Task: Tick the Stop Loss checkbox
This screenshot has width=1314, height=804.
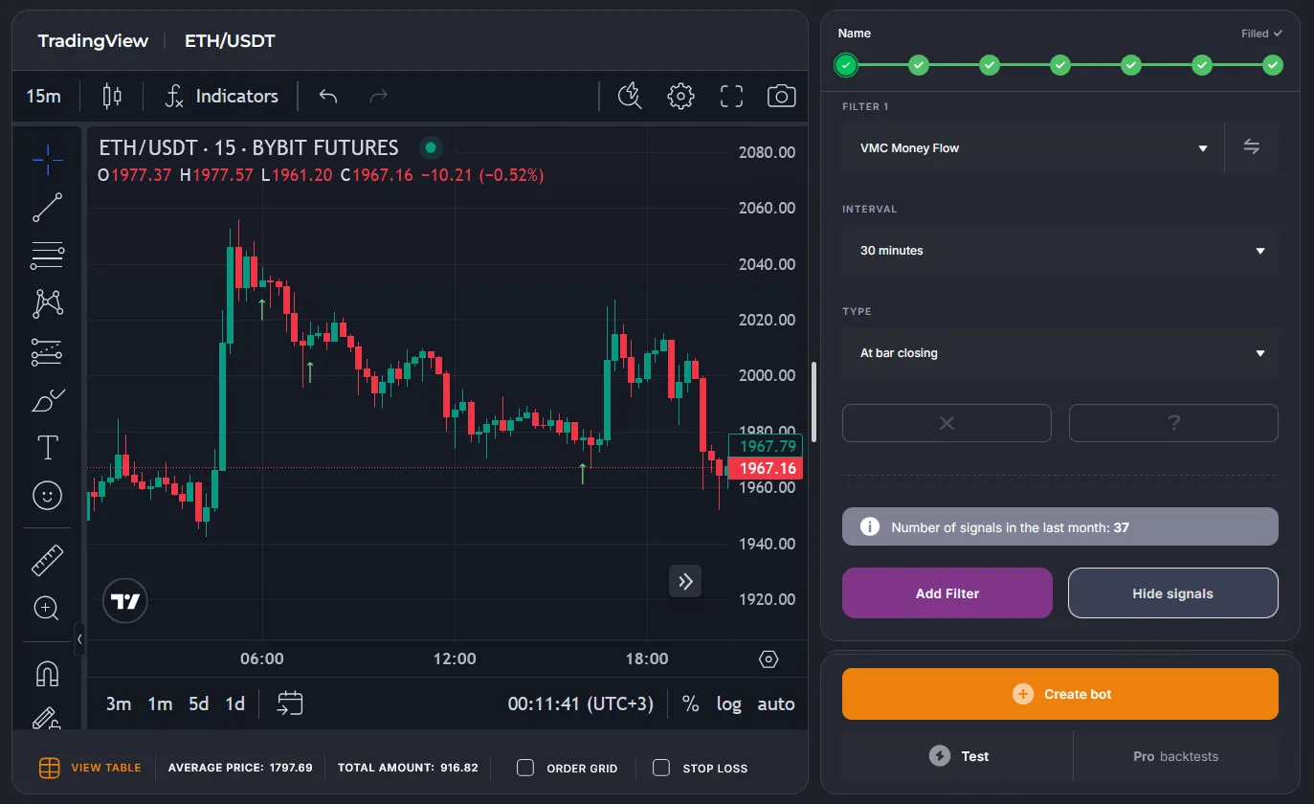Action: [x=661, y=768]
